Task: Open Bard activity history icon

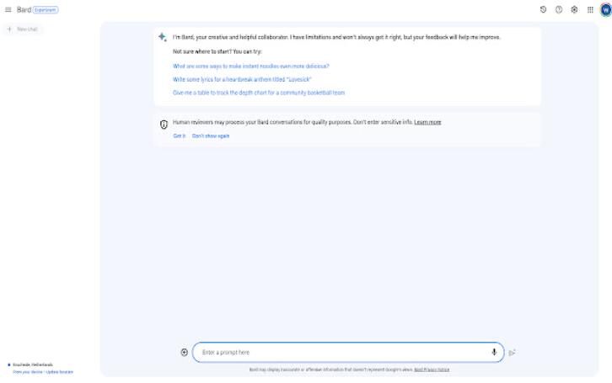Action: 543,10
